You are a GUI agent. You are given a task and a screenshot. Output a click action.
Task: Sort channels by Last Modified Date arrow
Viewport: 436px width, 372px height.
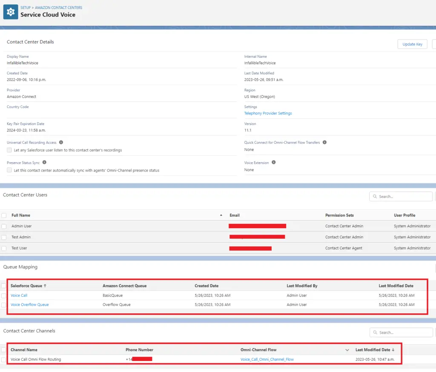(393, 350)
